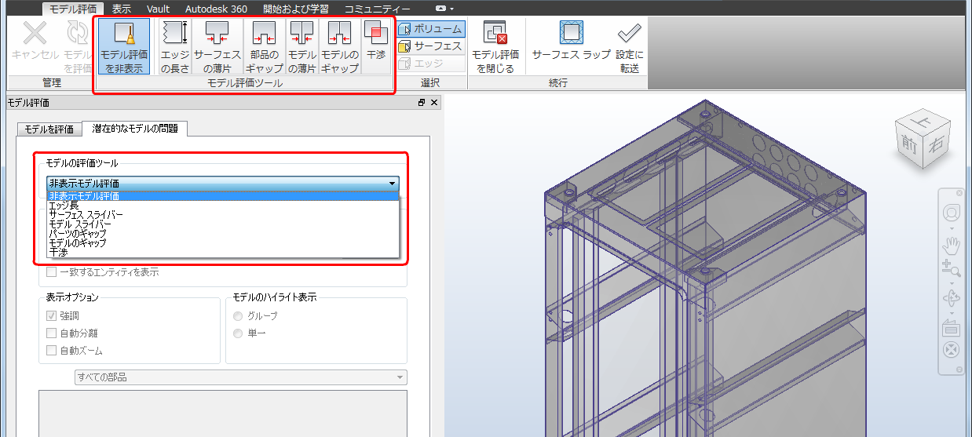This screenshot has height=437, width=972.
Task: Open the navigation bar customize menu
Action: tap(959, 369)
